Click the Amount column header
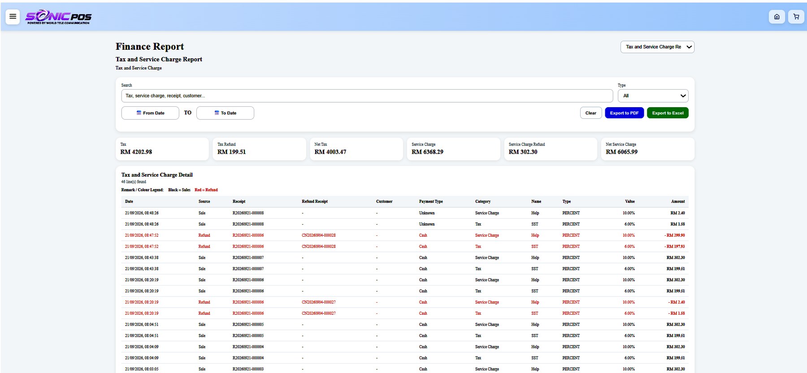 point(678,202)
